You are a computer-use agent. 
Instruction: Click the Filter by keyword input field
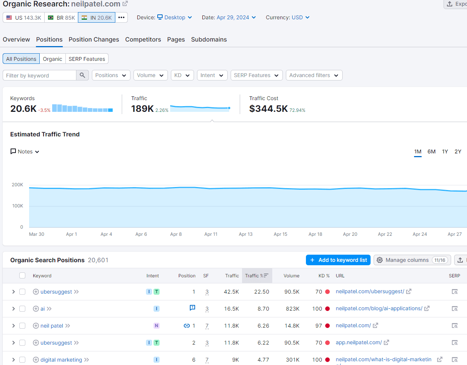coord(40,75)
